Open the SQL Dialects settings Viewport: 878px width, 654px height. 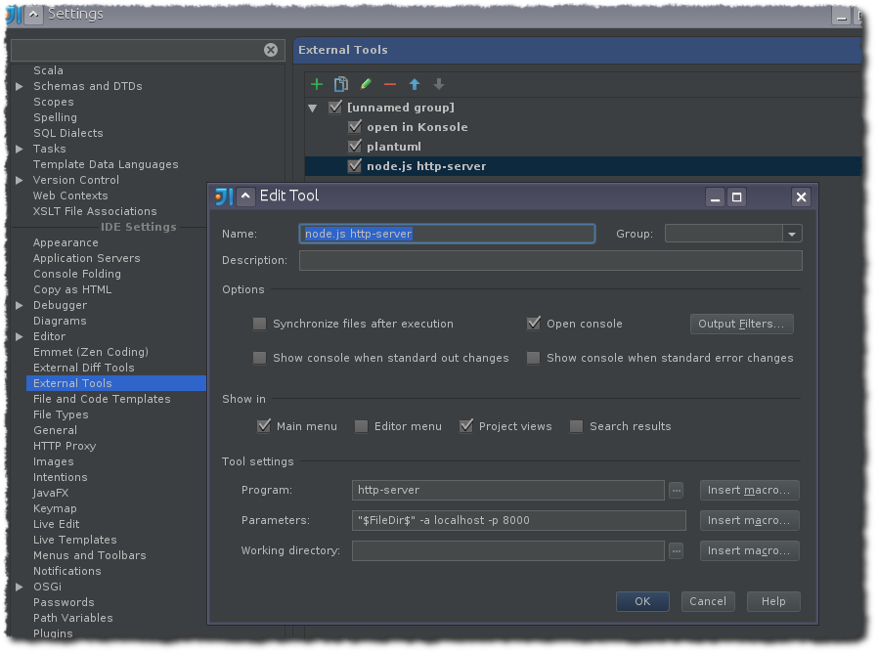click(x=68, y=133)
